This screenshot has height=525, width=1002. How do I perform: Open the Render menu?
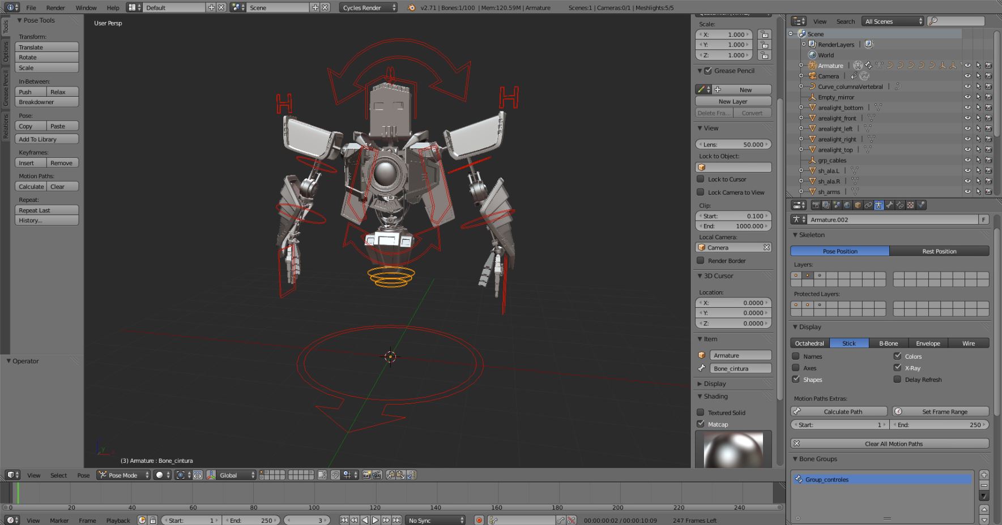tap(56, 7)
